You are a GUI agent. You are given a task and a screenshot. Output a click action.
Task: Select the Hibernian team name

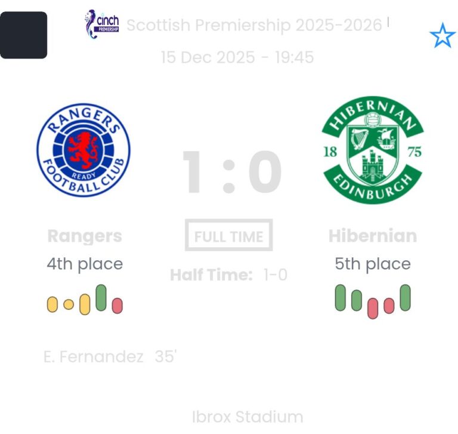373,236
